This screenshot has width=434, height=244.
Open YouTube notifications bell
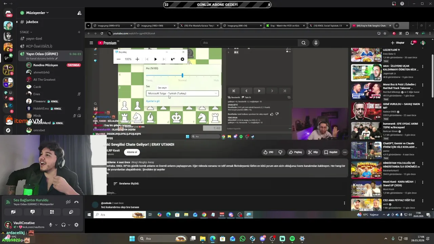point(412,43)
